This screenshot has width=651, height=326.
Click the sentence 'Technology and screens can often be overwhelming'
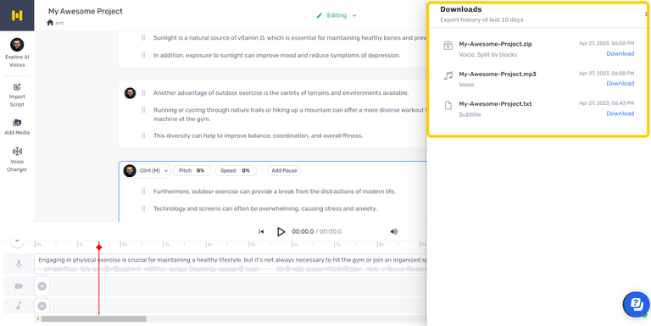coord(264,208)
